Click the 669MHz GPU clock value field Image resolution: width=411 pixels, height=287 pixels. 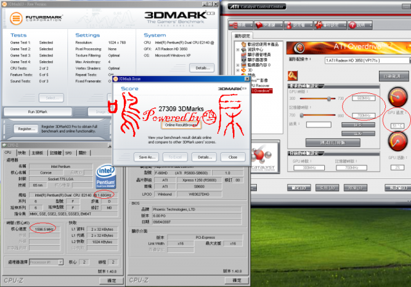363,98
